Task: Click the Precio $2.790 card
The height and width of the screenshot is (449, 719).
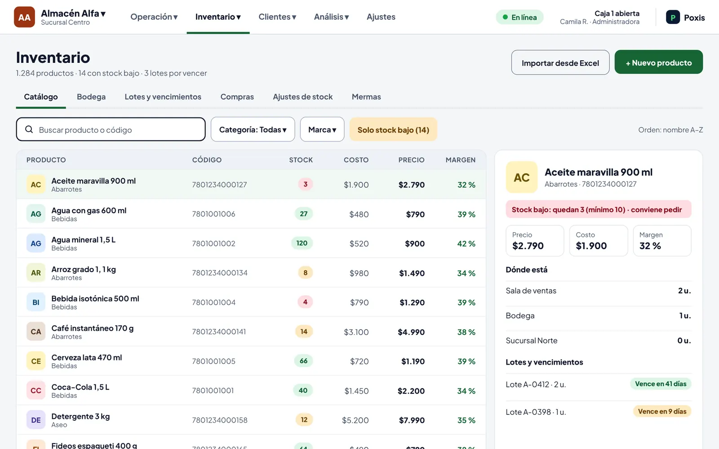Action: 535,241
